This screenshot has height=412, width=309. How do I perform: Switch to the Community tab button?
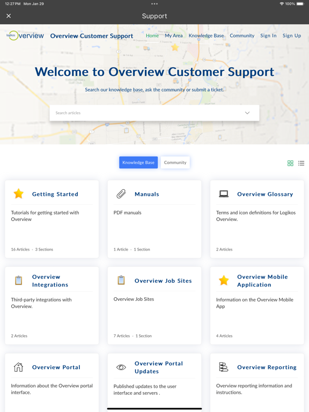coord(175,163)
